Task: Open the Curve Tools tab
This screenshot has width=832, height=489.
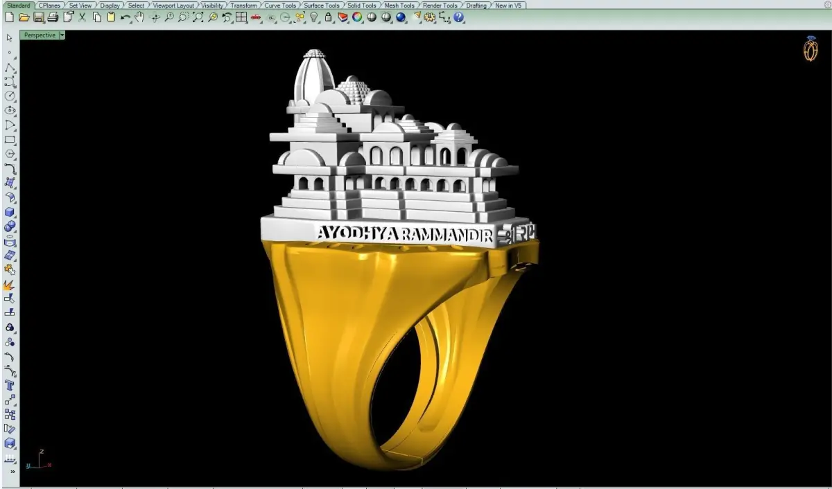Action: pos(280,5)
